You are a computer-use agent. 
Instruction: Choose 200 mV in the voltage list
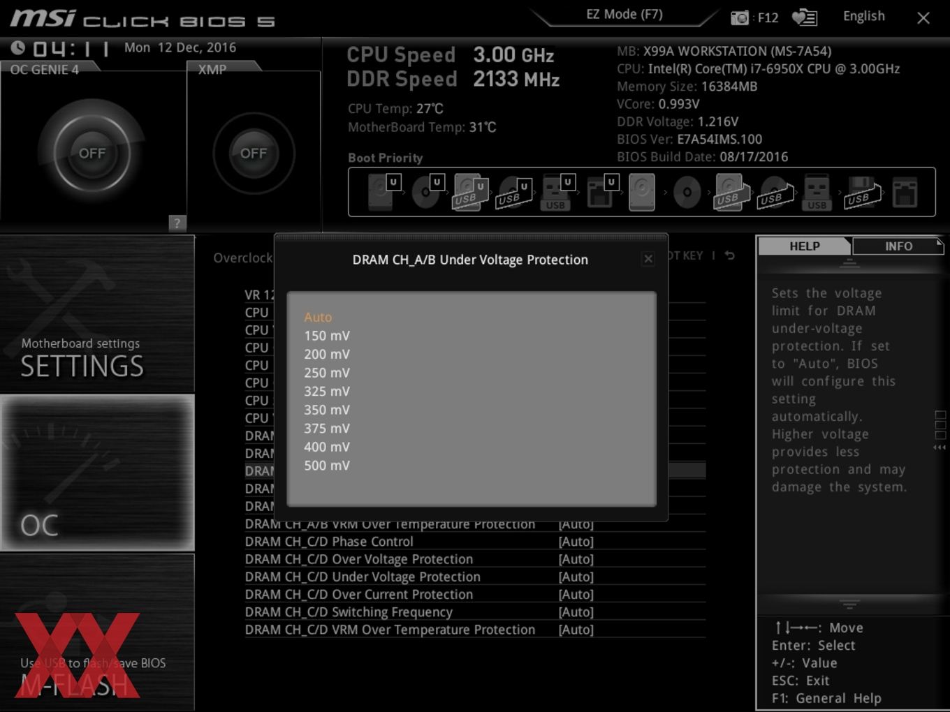pyautogui.click(x=327, y=354)
